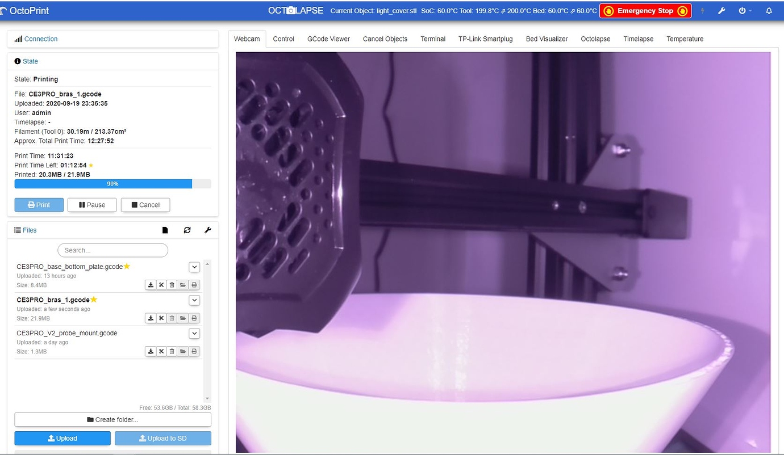Switch to the Octolapse tab
The image size is (784, 455).
pos(595,39)
